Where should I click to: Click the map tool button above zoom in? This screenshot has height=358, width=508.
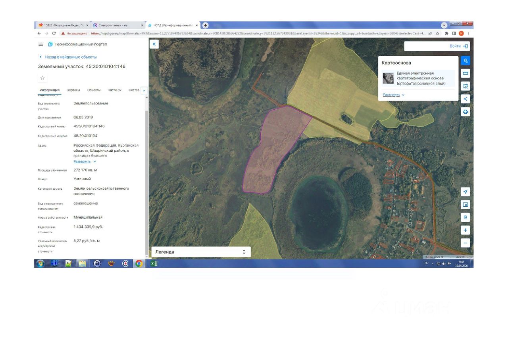466,217
